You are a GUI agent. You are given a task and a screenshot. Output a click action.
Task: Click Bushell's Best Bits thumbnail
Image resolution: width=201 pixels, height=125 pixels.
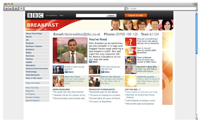click(x=131, y=70)
